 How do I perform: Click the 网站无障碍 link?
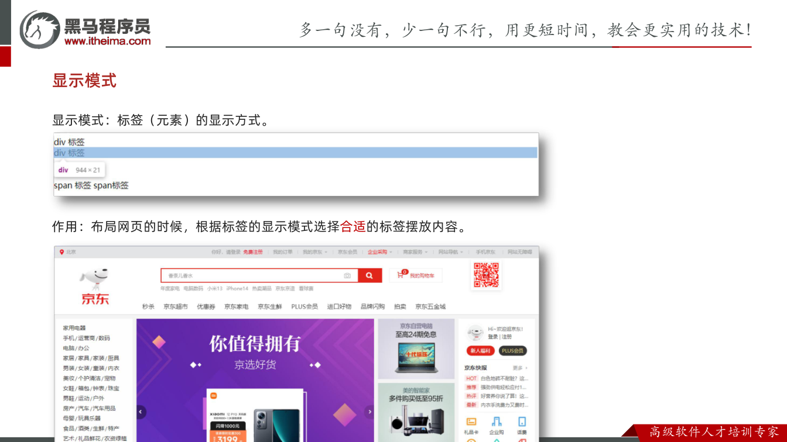pyautogui.click(x=519, y=252)
